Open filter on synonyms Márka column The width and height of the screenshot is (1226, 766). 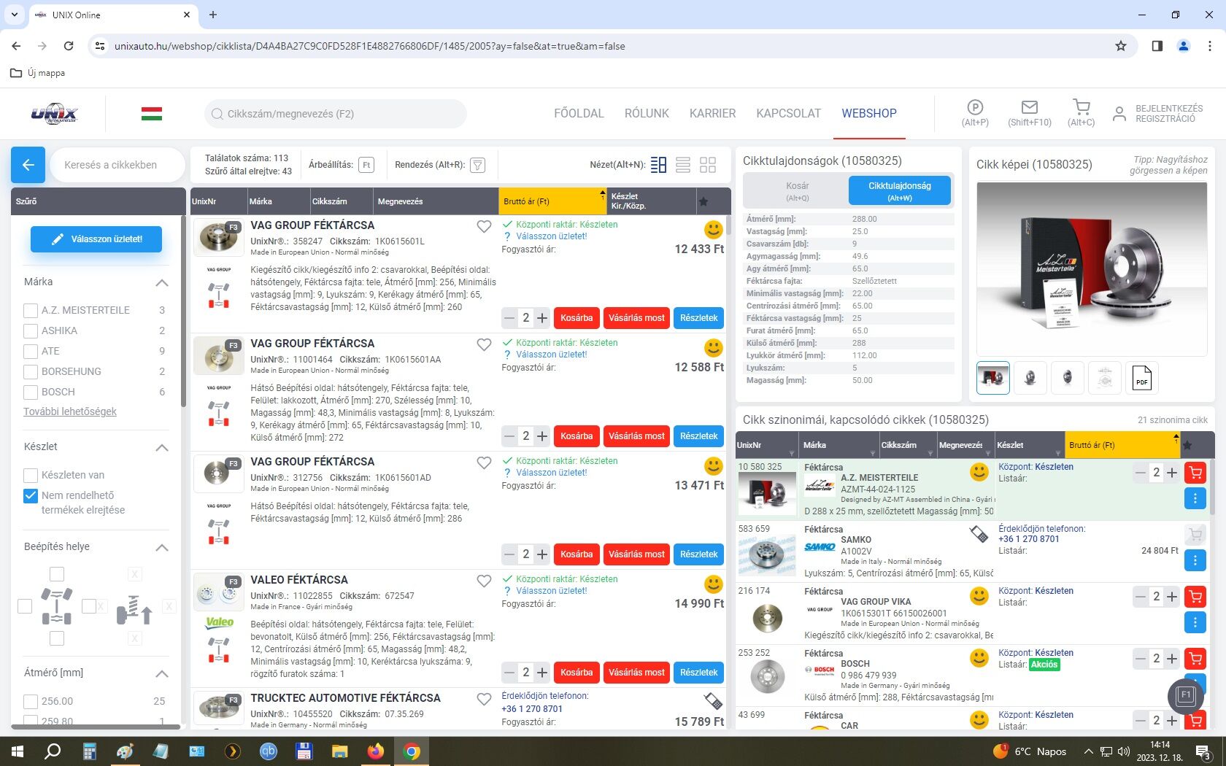872,454
